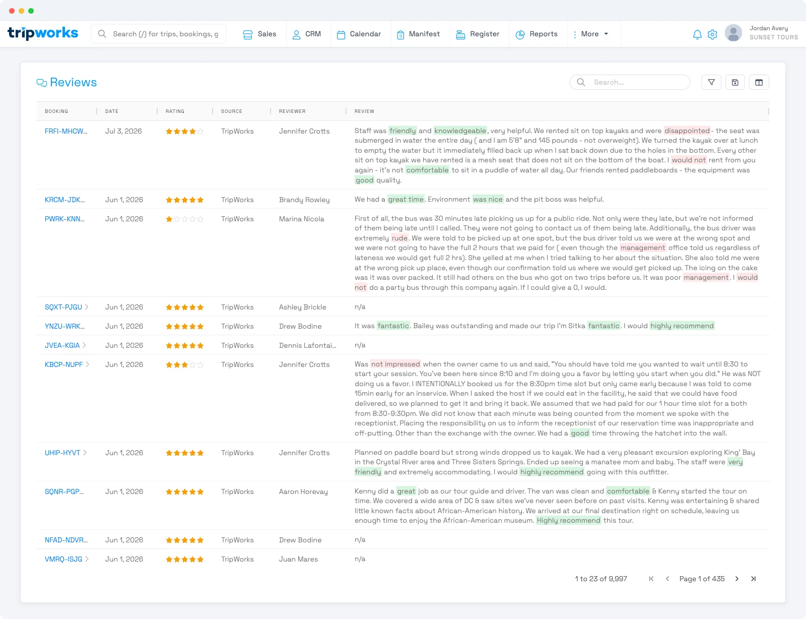
Task: Open booking KRCM-JDK link
Action: click(x=65, y=200)
